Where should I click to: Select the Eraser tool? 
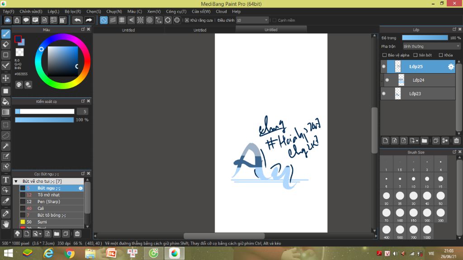point(6,45)
